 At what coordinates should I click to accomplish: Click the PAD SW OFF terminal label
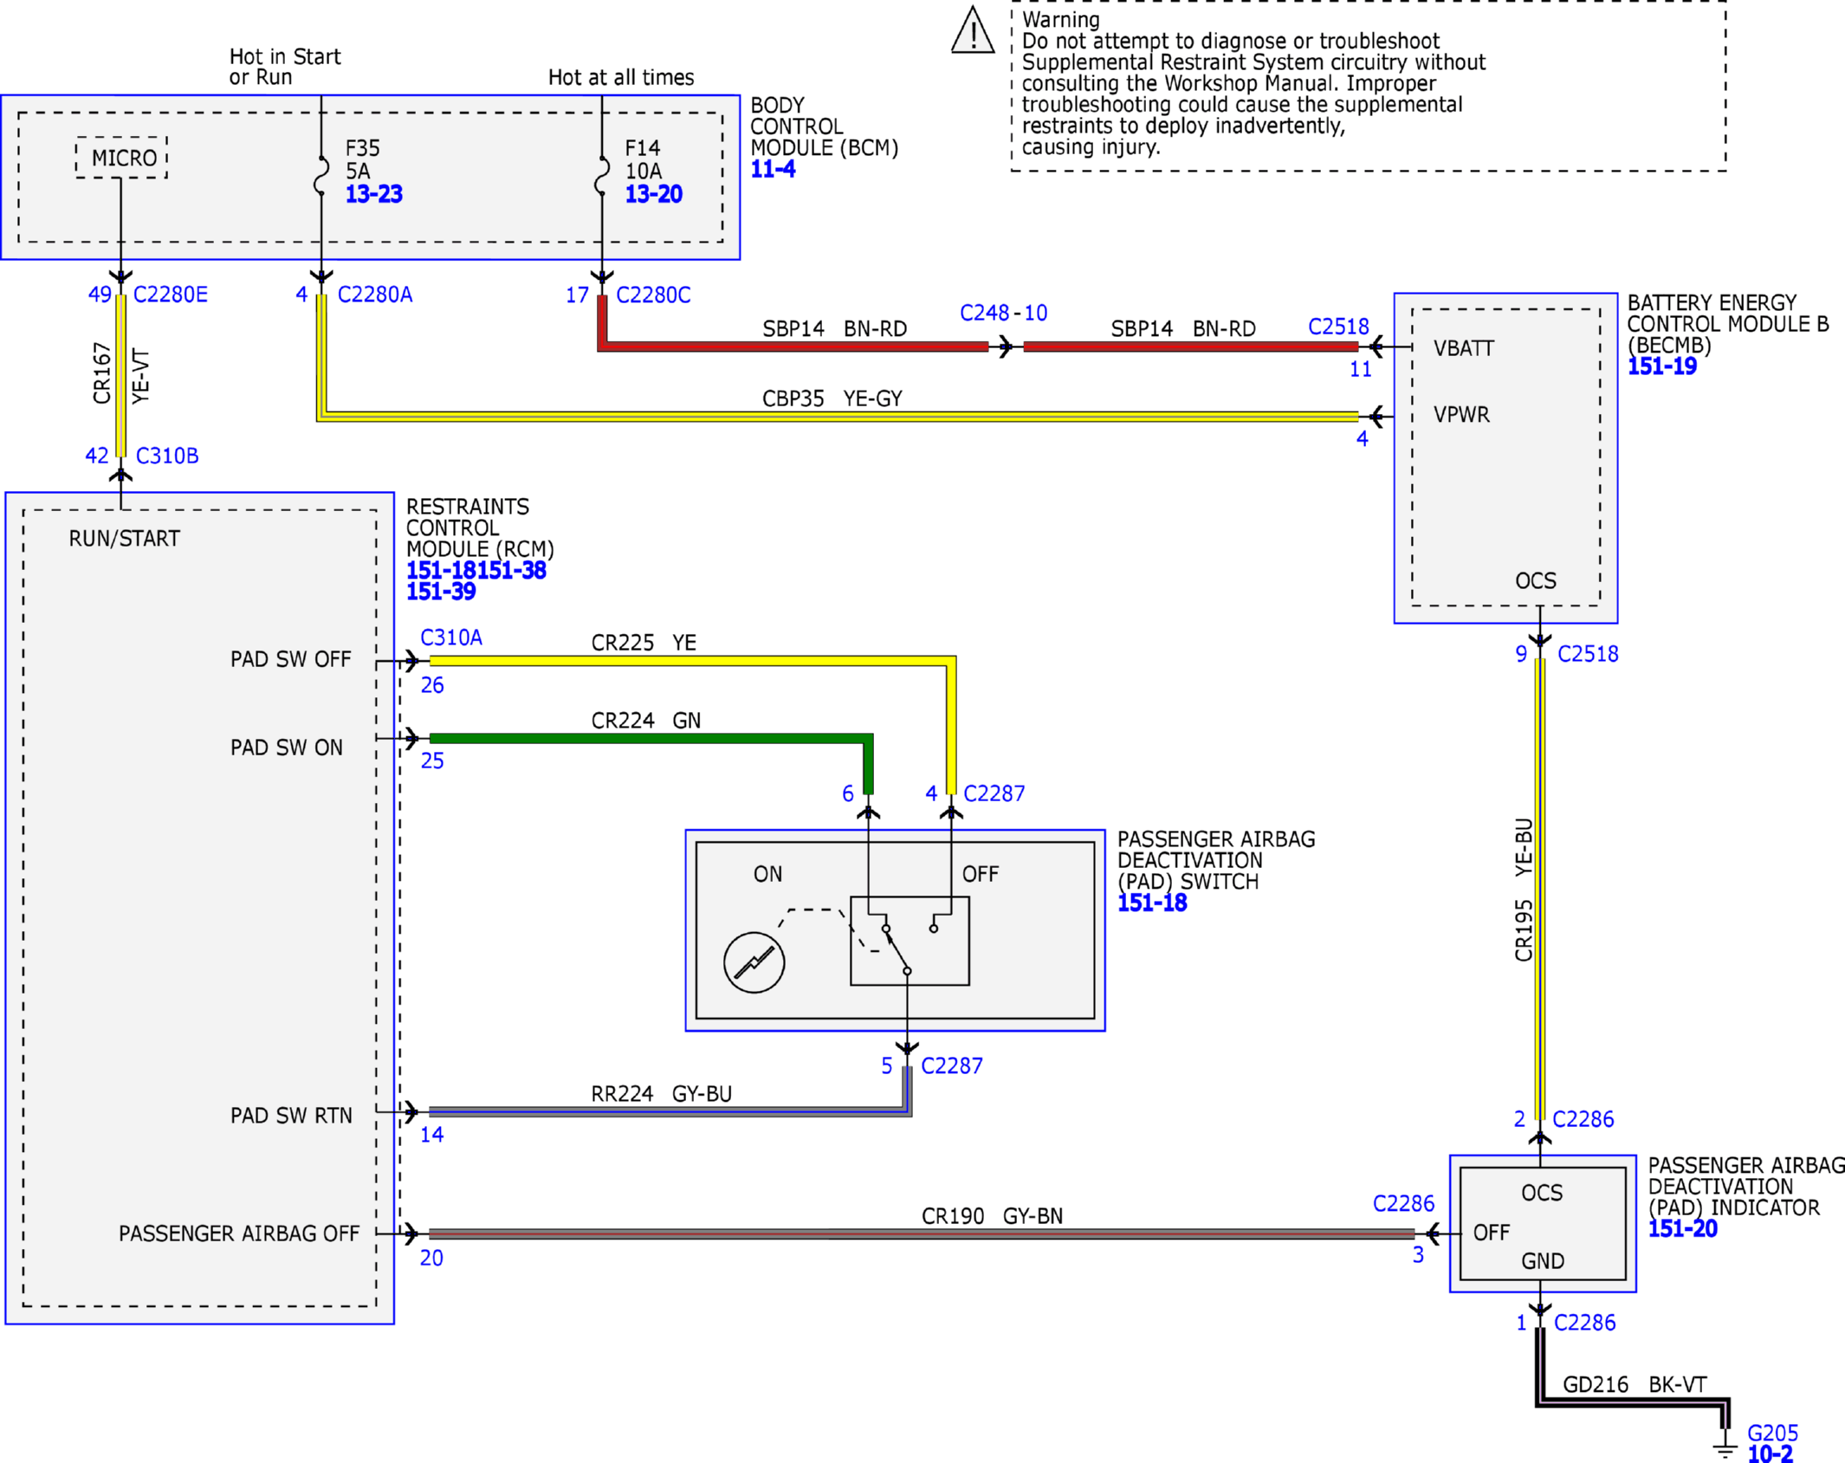click(x=291, y=659)
